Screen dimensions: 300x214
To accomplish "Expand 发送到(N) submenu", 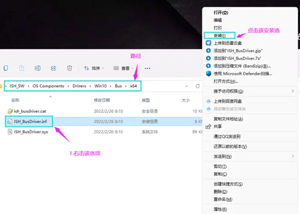I will 250,156.
